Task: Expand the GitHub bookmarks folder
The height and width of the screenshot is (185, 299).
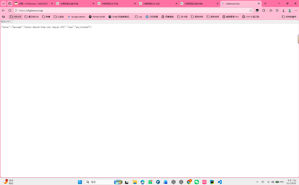Action: pyautogui.click(x=16, y=17)
